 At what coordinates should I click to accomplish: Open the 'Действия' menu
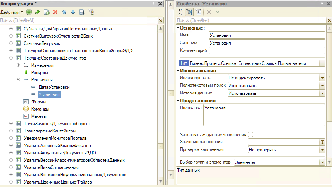coord(12,12)
